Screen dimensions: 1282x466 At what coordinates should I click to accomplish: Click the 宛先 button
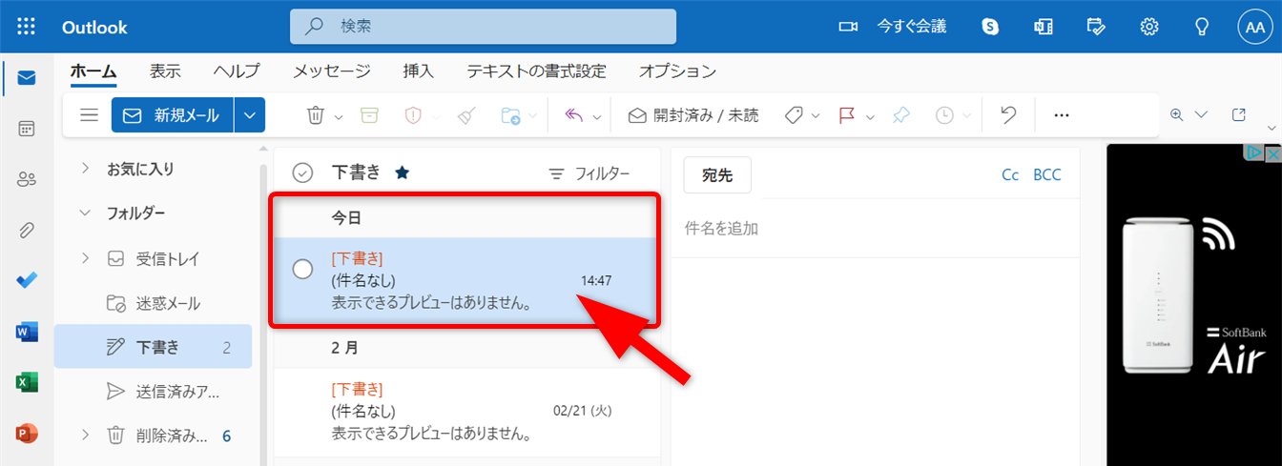point(717,175)
